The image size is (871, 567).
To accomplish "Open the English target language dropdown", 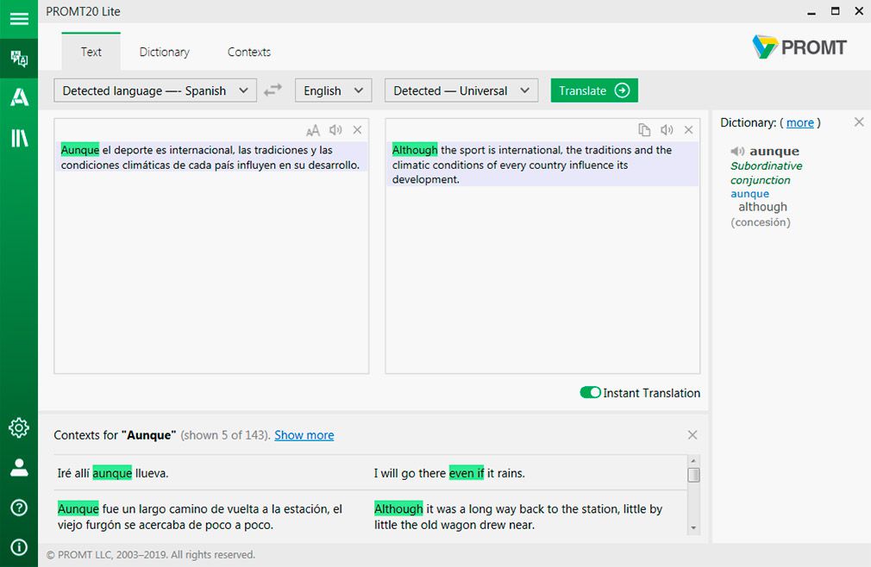I will (333, 90).
